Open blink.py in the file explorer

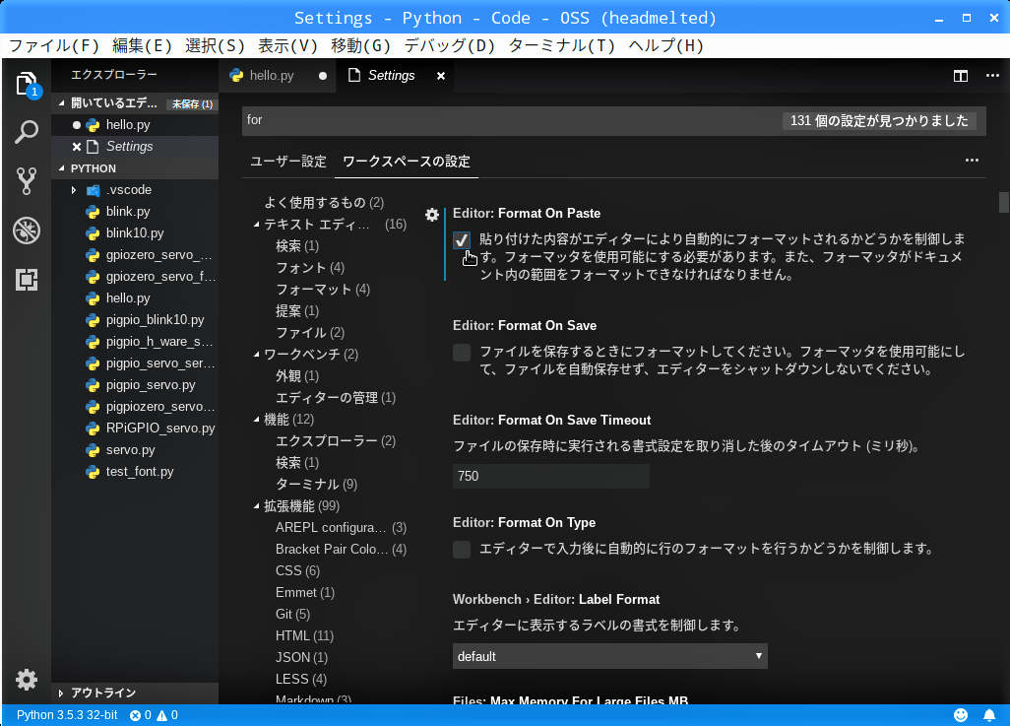pos(128,212)
